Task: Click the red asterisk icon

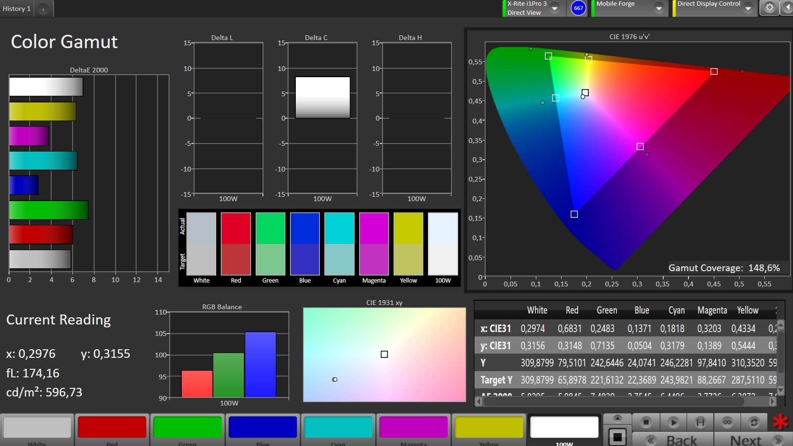Action: [780, 422]
